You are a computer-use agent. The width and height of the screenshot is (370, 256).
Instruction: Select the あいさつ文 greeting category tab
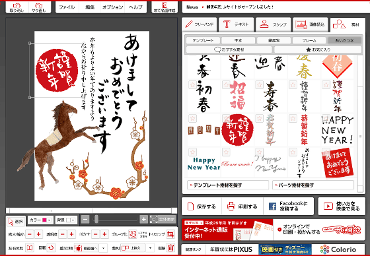click(344, 40)
